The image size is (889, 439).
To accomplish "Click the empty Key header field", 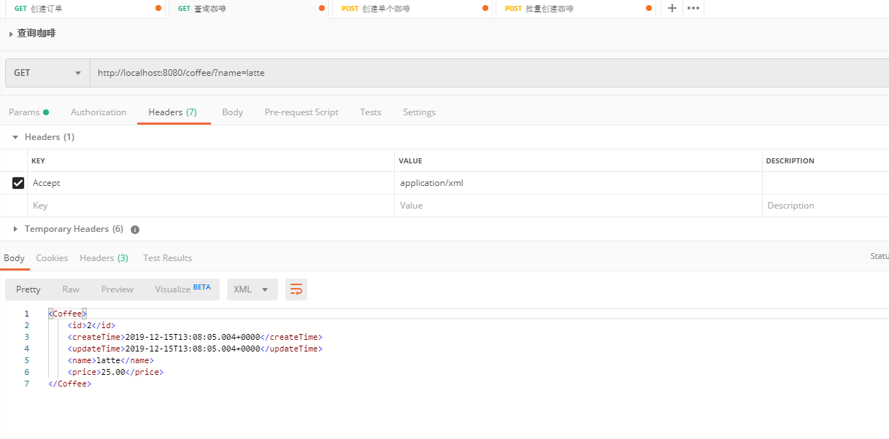I will (212, 206).
